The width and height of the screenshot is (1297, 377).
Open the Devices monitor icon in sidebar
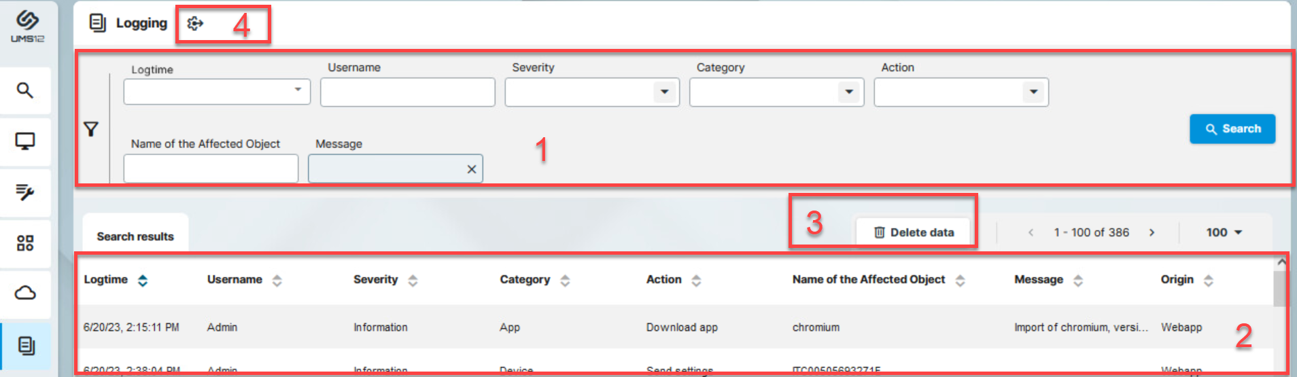[25, 141]
